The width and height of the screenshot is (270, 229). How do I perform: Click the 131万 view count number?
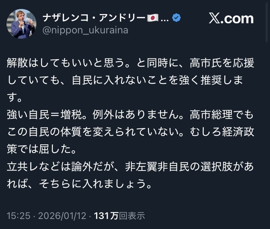coord(106,216)
